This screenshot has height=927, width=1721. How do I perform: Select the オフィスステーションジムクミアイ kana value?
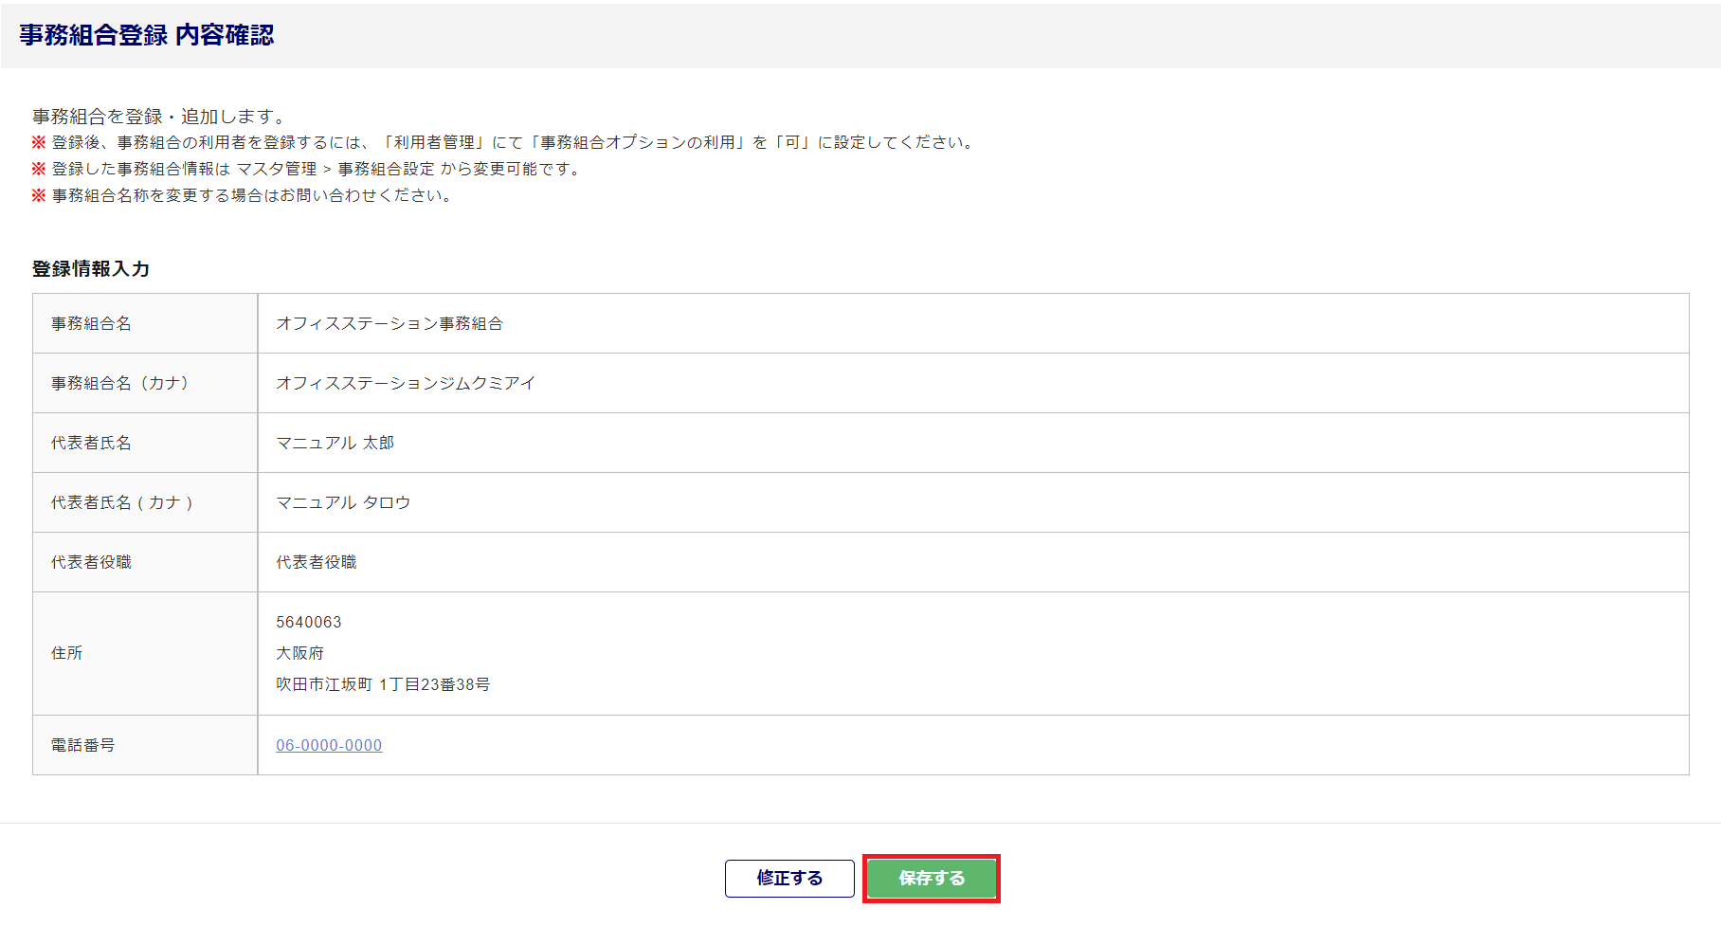point(406,383)
